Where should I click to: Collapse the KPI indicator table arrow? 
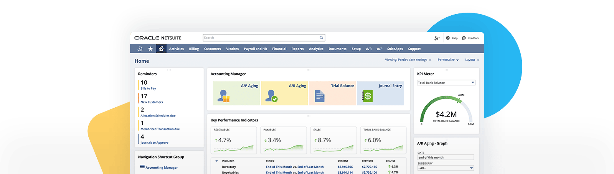[216, 161]
